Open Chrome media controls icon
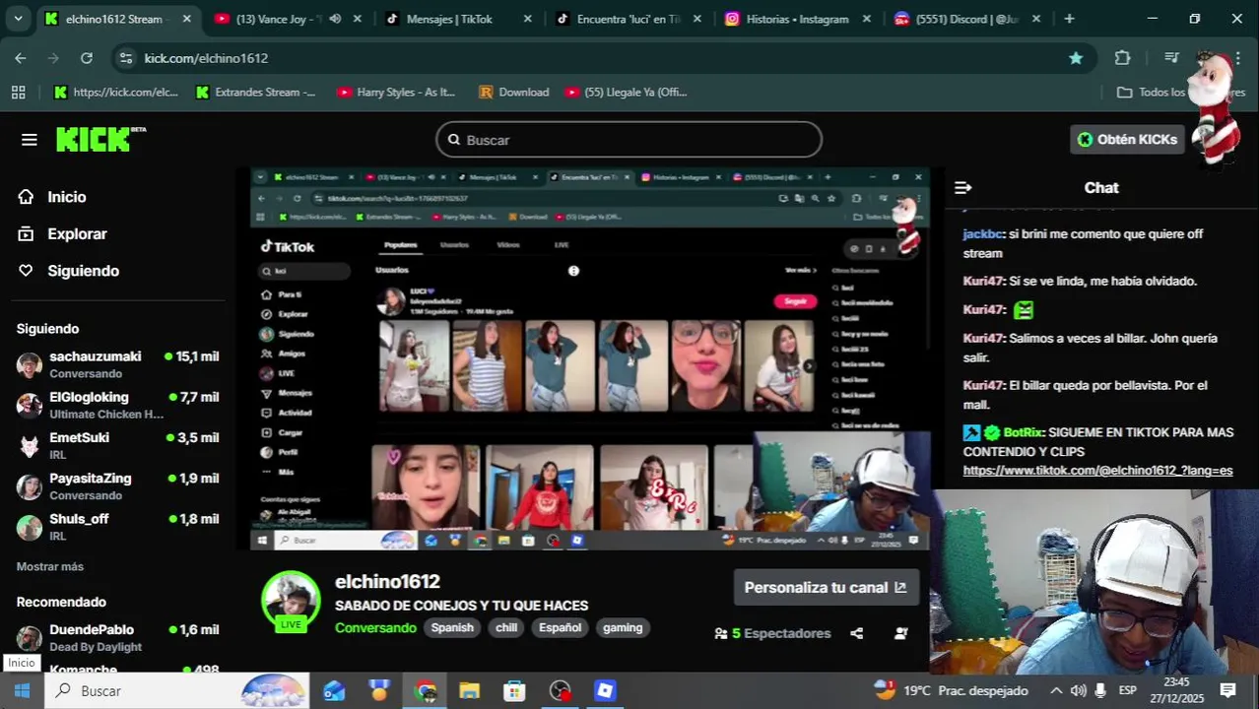 (x=1171, y=58)
